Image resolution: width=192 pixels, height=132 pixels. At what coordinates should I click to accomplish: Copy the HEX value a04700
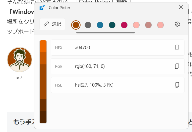pos(177,48)
